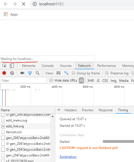Open network search with the magnifier icon
This screenshot has height=162, width=134.
[x=37, y=73]
